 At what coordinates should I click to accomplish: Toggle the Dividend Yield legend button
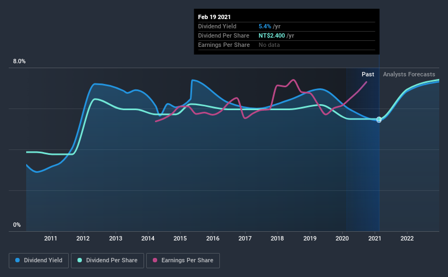coord(39,261)
